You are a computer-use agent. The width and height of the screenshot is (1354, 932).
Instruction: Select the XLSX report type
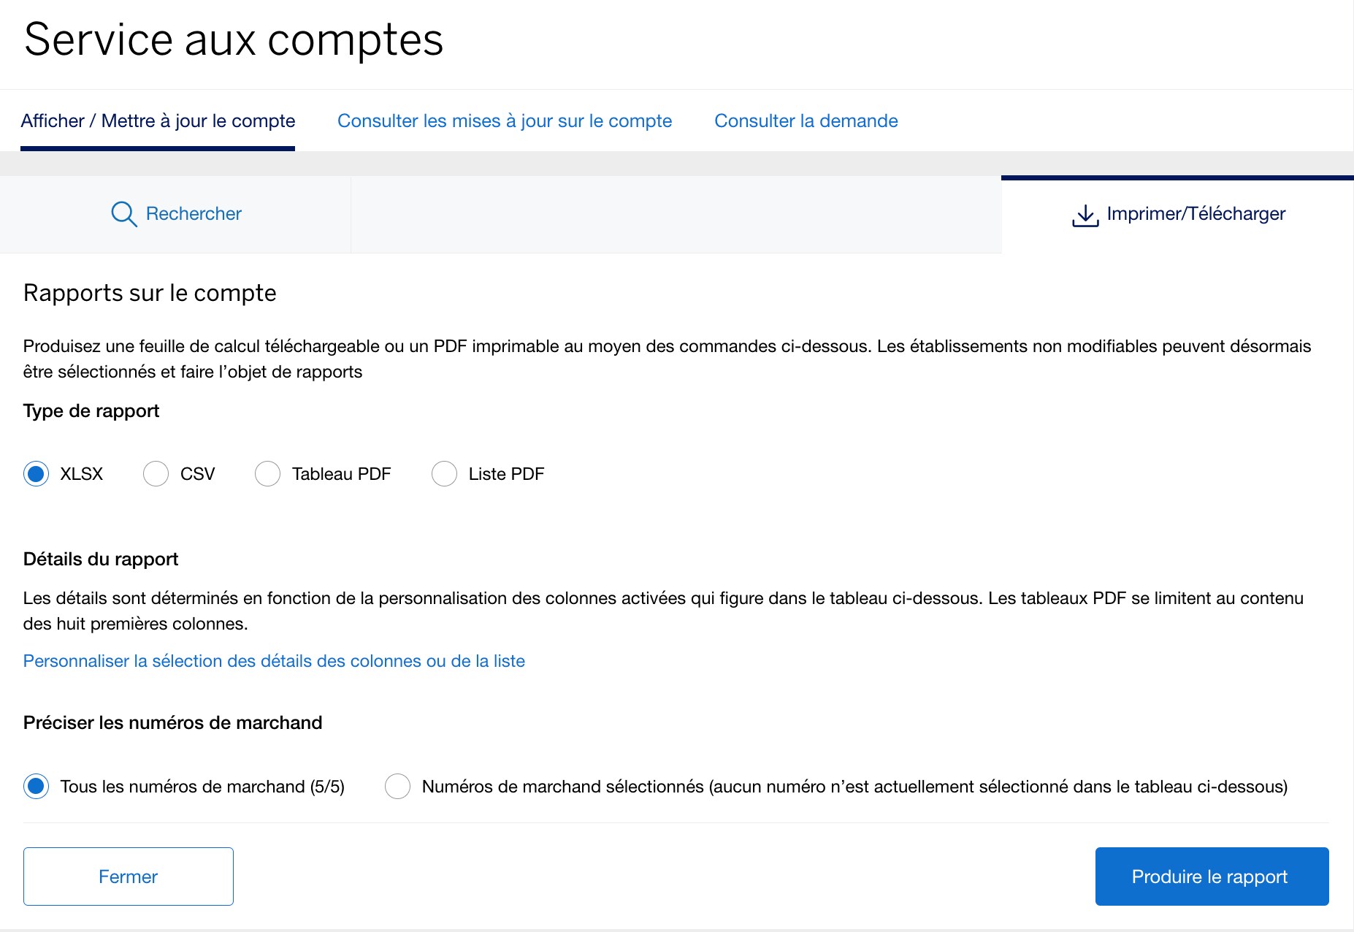click(x=35, y=473)
